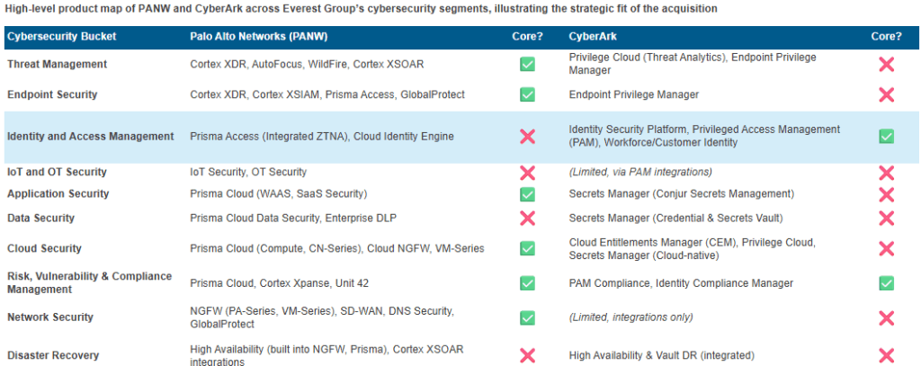Click the Threat Management row label
Screen dimensions: 921x366
(x=57, y=65)
